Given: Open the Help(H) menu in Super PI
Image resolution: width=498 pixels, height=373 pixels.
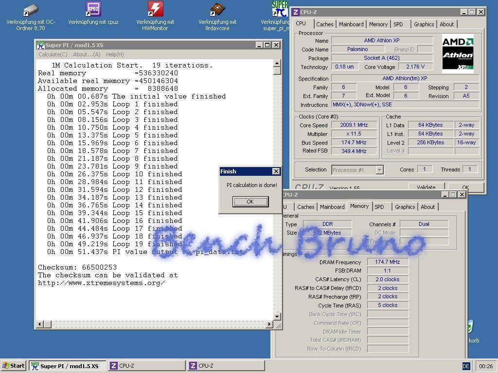Looking at the screenshot, I should click(115, 54).
